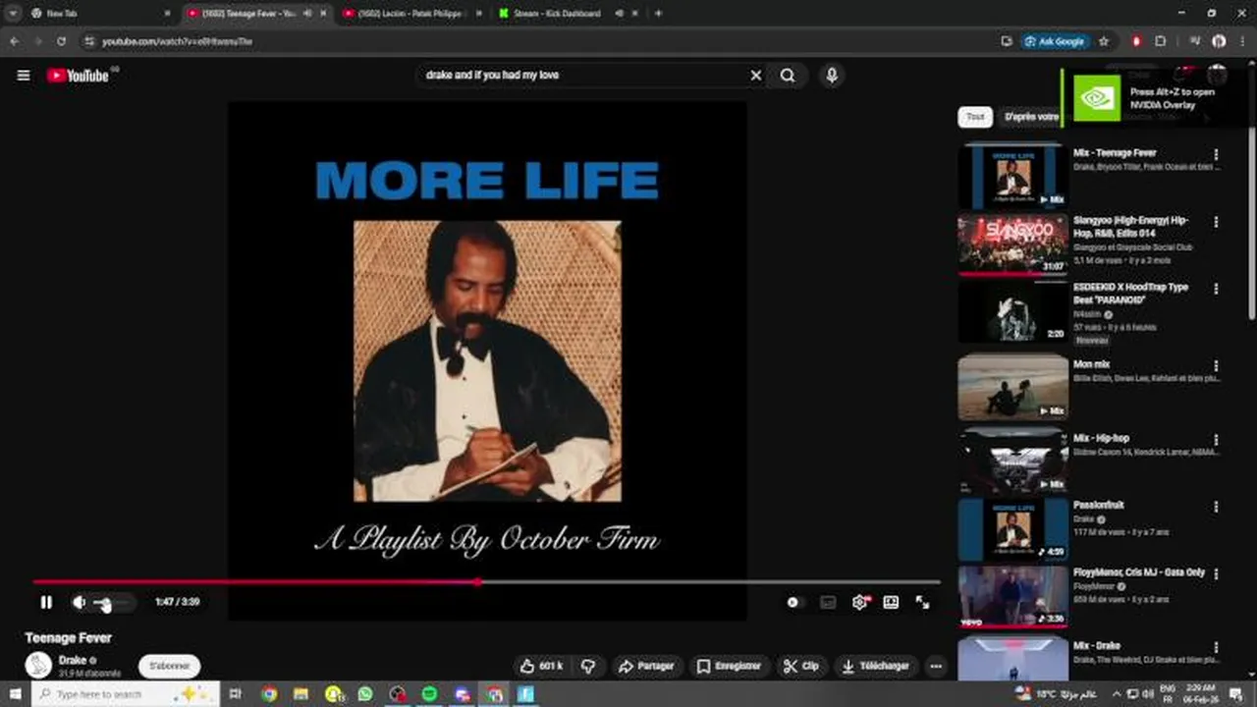The height and width of the screenshot is (707, 1257).
Task: Open the Mix - Teenage Fever thumbnail
Action: [x=1012, y=177]
